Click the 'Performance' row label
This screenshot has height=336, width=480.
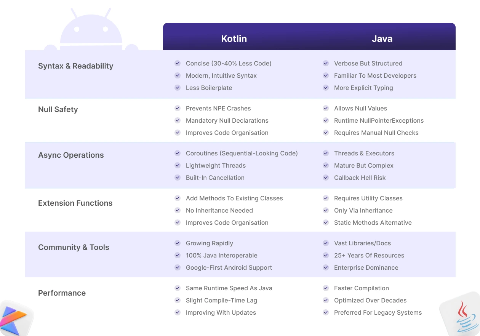[62, 293]
